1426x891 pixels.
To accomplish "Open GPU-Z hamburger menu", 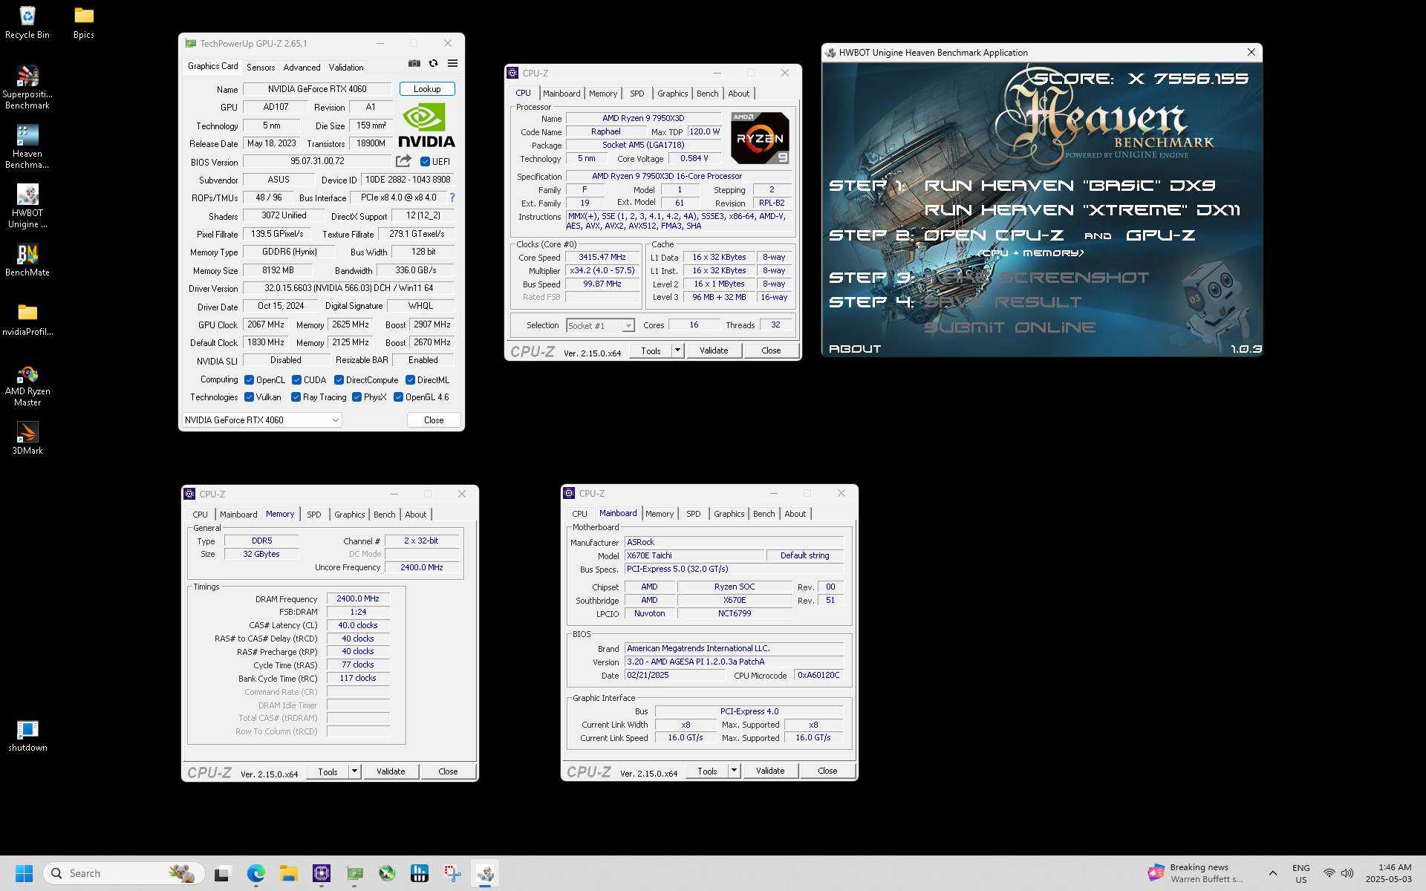I will pos(452,64).
